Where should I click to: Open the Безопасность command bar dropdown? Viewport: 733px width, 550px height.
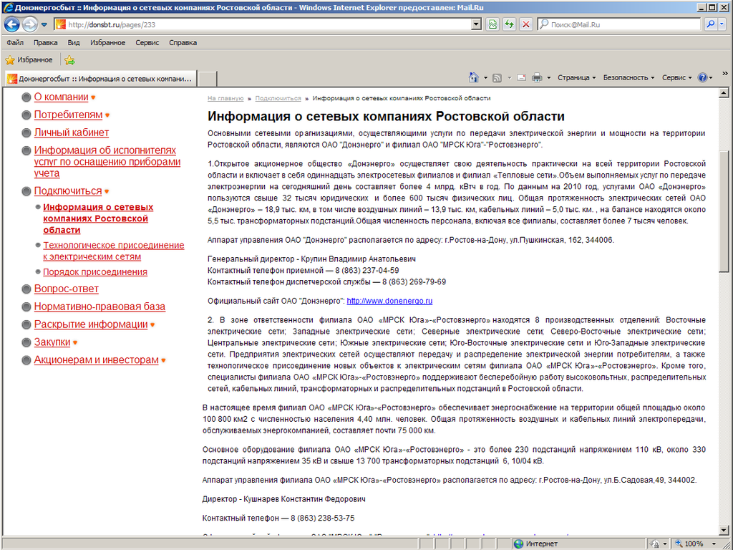628,77
